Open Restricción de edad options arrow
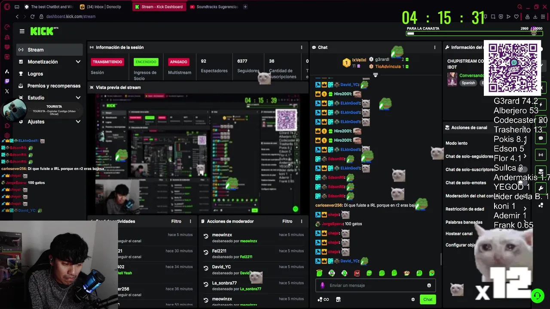550x309 pixels. 525,209
